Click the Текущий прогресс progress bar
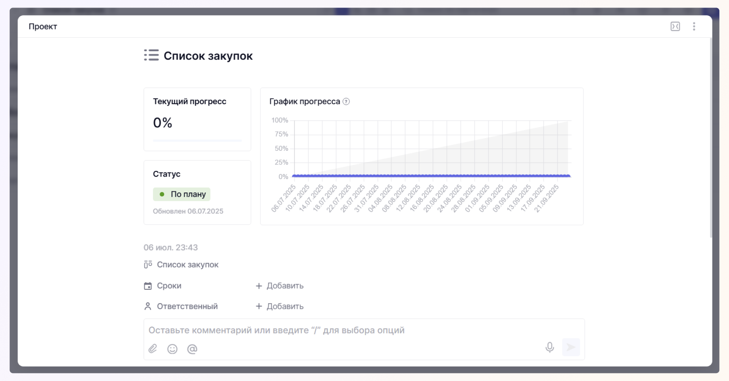This screenshot has height=381, width=729. pyautogui.click(x=197, y=140)
